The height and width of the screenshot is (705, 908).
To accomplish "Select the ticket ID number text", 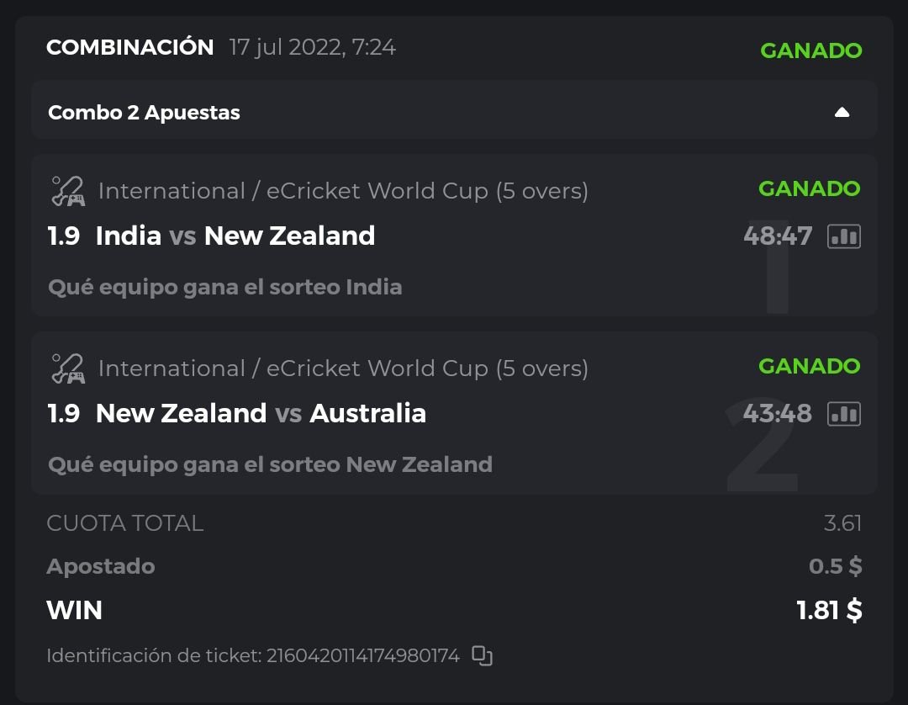I will point(363,655).
